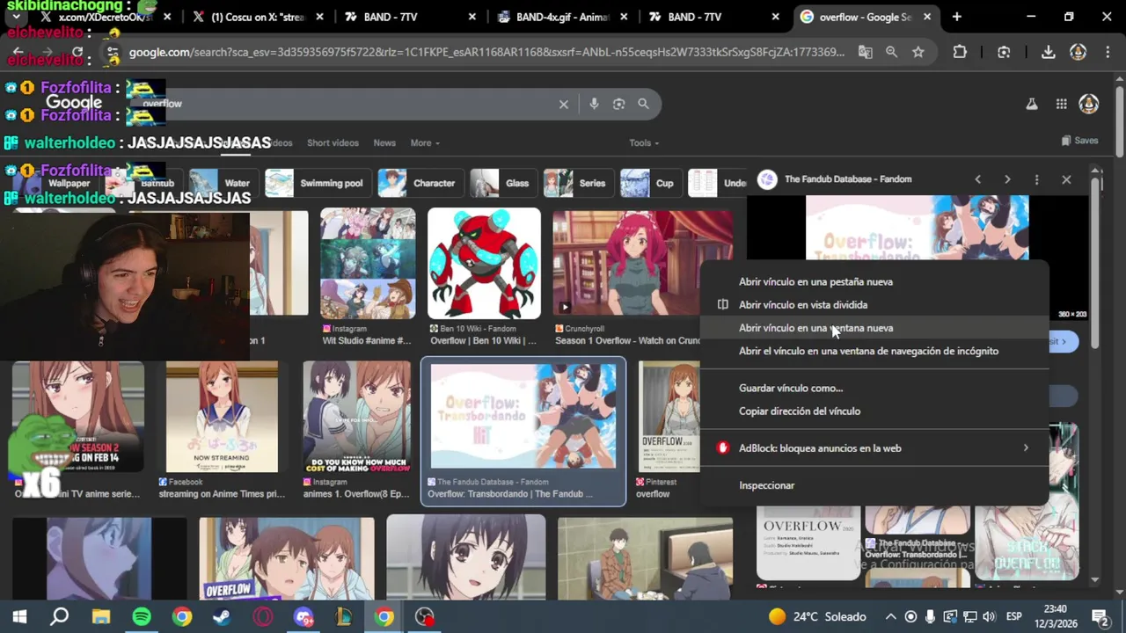
Task: Click the translate page icon in address bar
Action: (865, 52)
